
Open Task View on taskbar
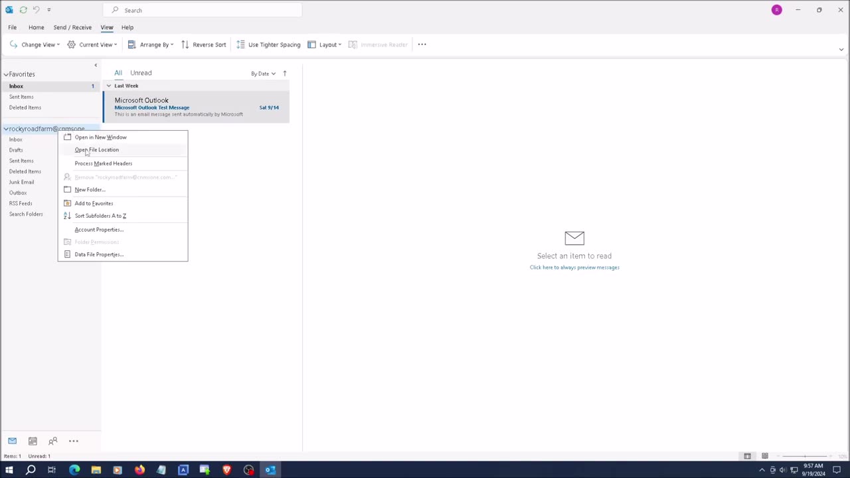coord(52,470)
